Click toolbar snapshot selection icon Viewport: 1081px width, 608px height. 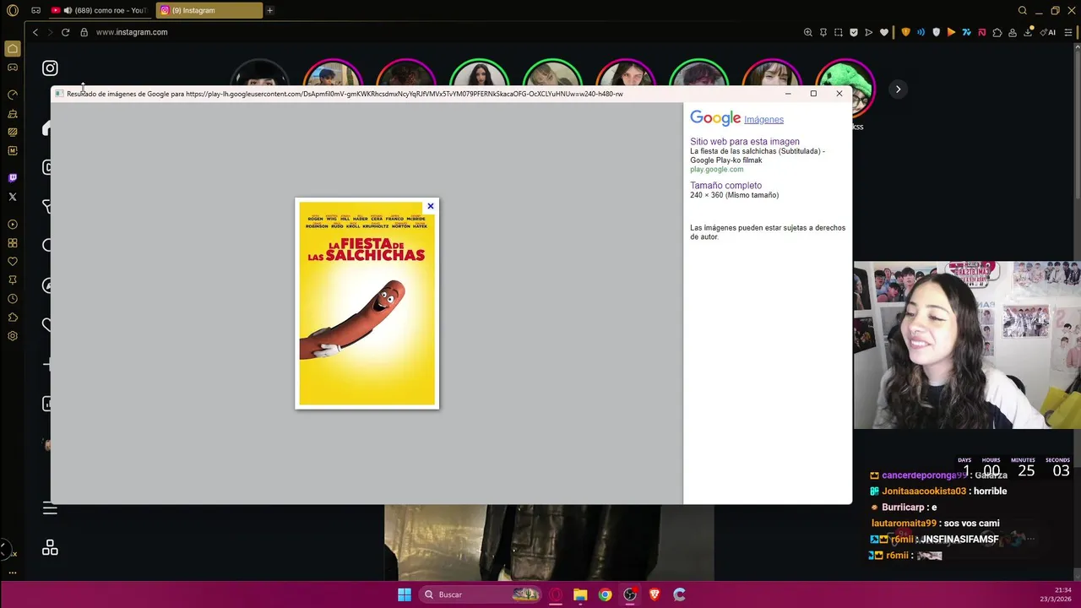pyautogui.click(x=839, y=32)
